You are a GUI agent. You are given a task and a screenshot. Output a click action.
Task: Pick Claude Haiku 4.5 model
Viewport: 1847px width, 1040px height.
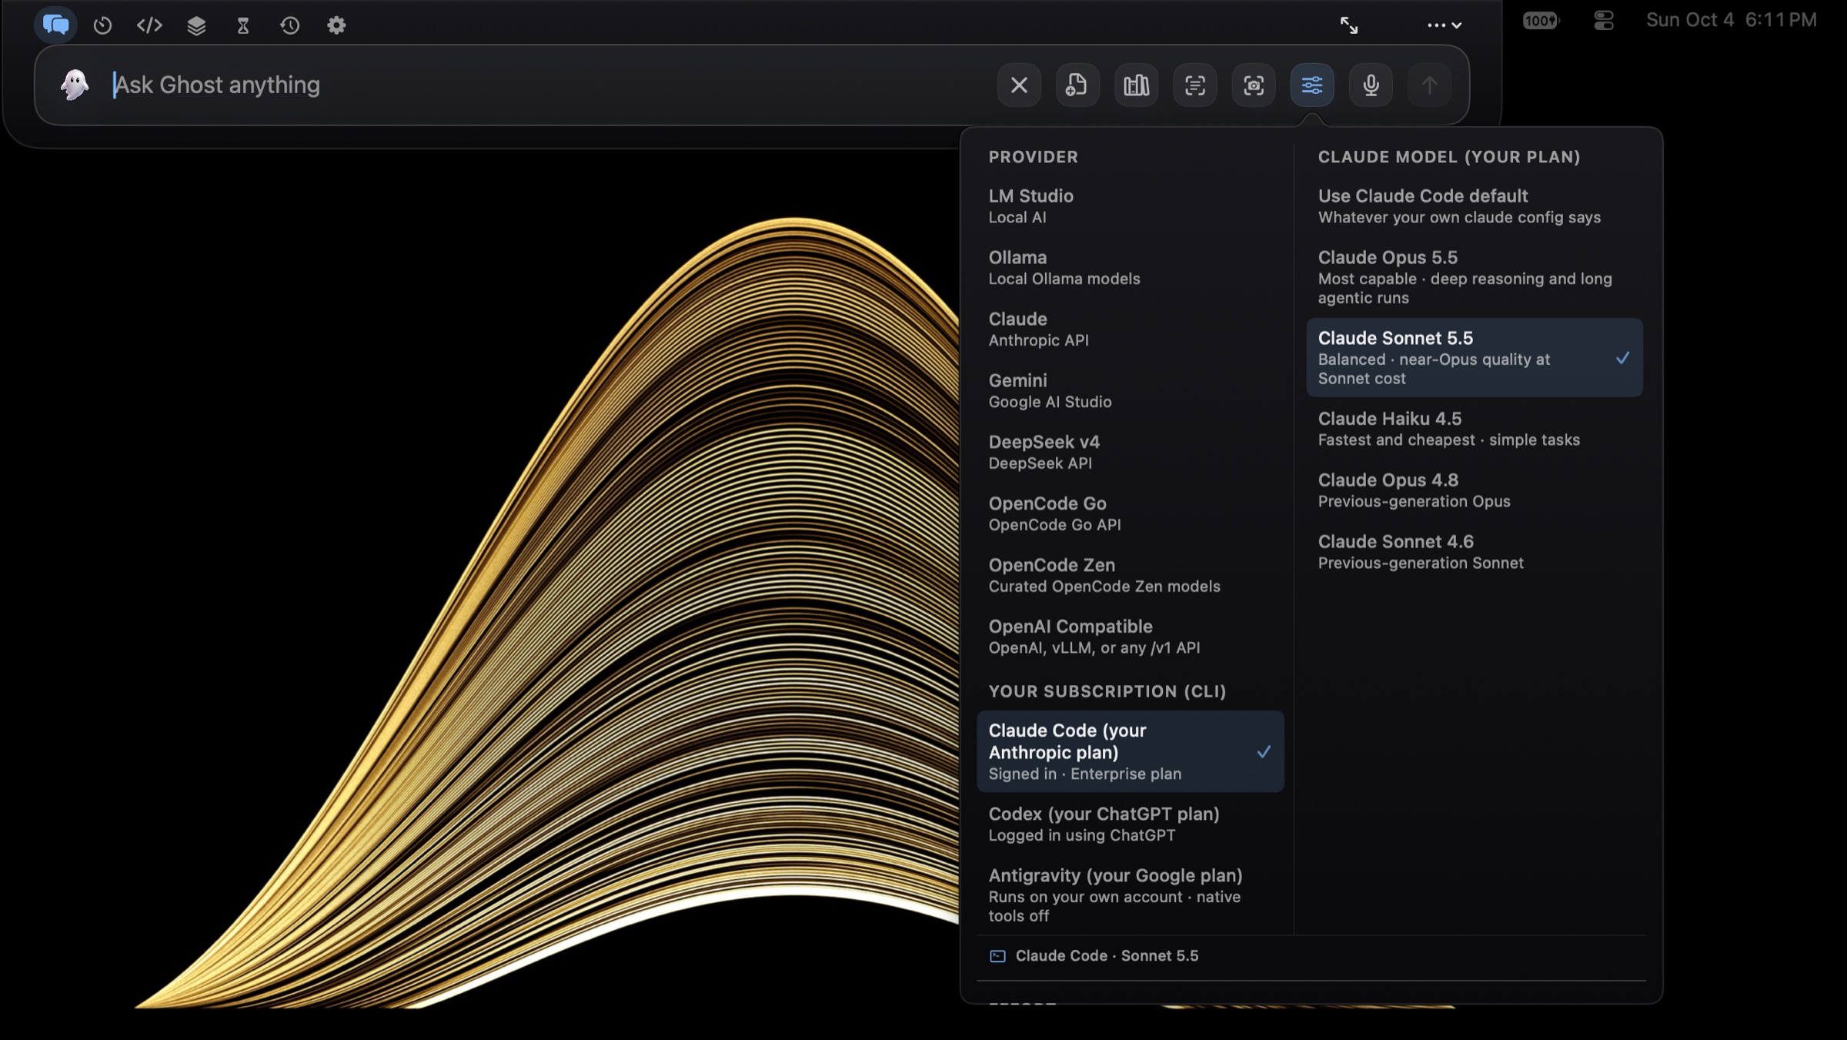coord(1475,429)
